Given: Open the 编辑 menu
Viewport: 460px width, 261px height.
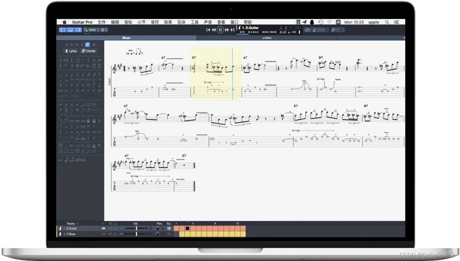Looking at the screenshot, I should click(115, 22).
